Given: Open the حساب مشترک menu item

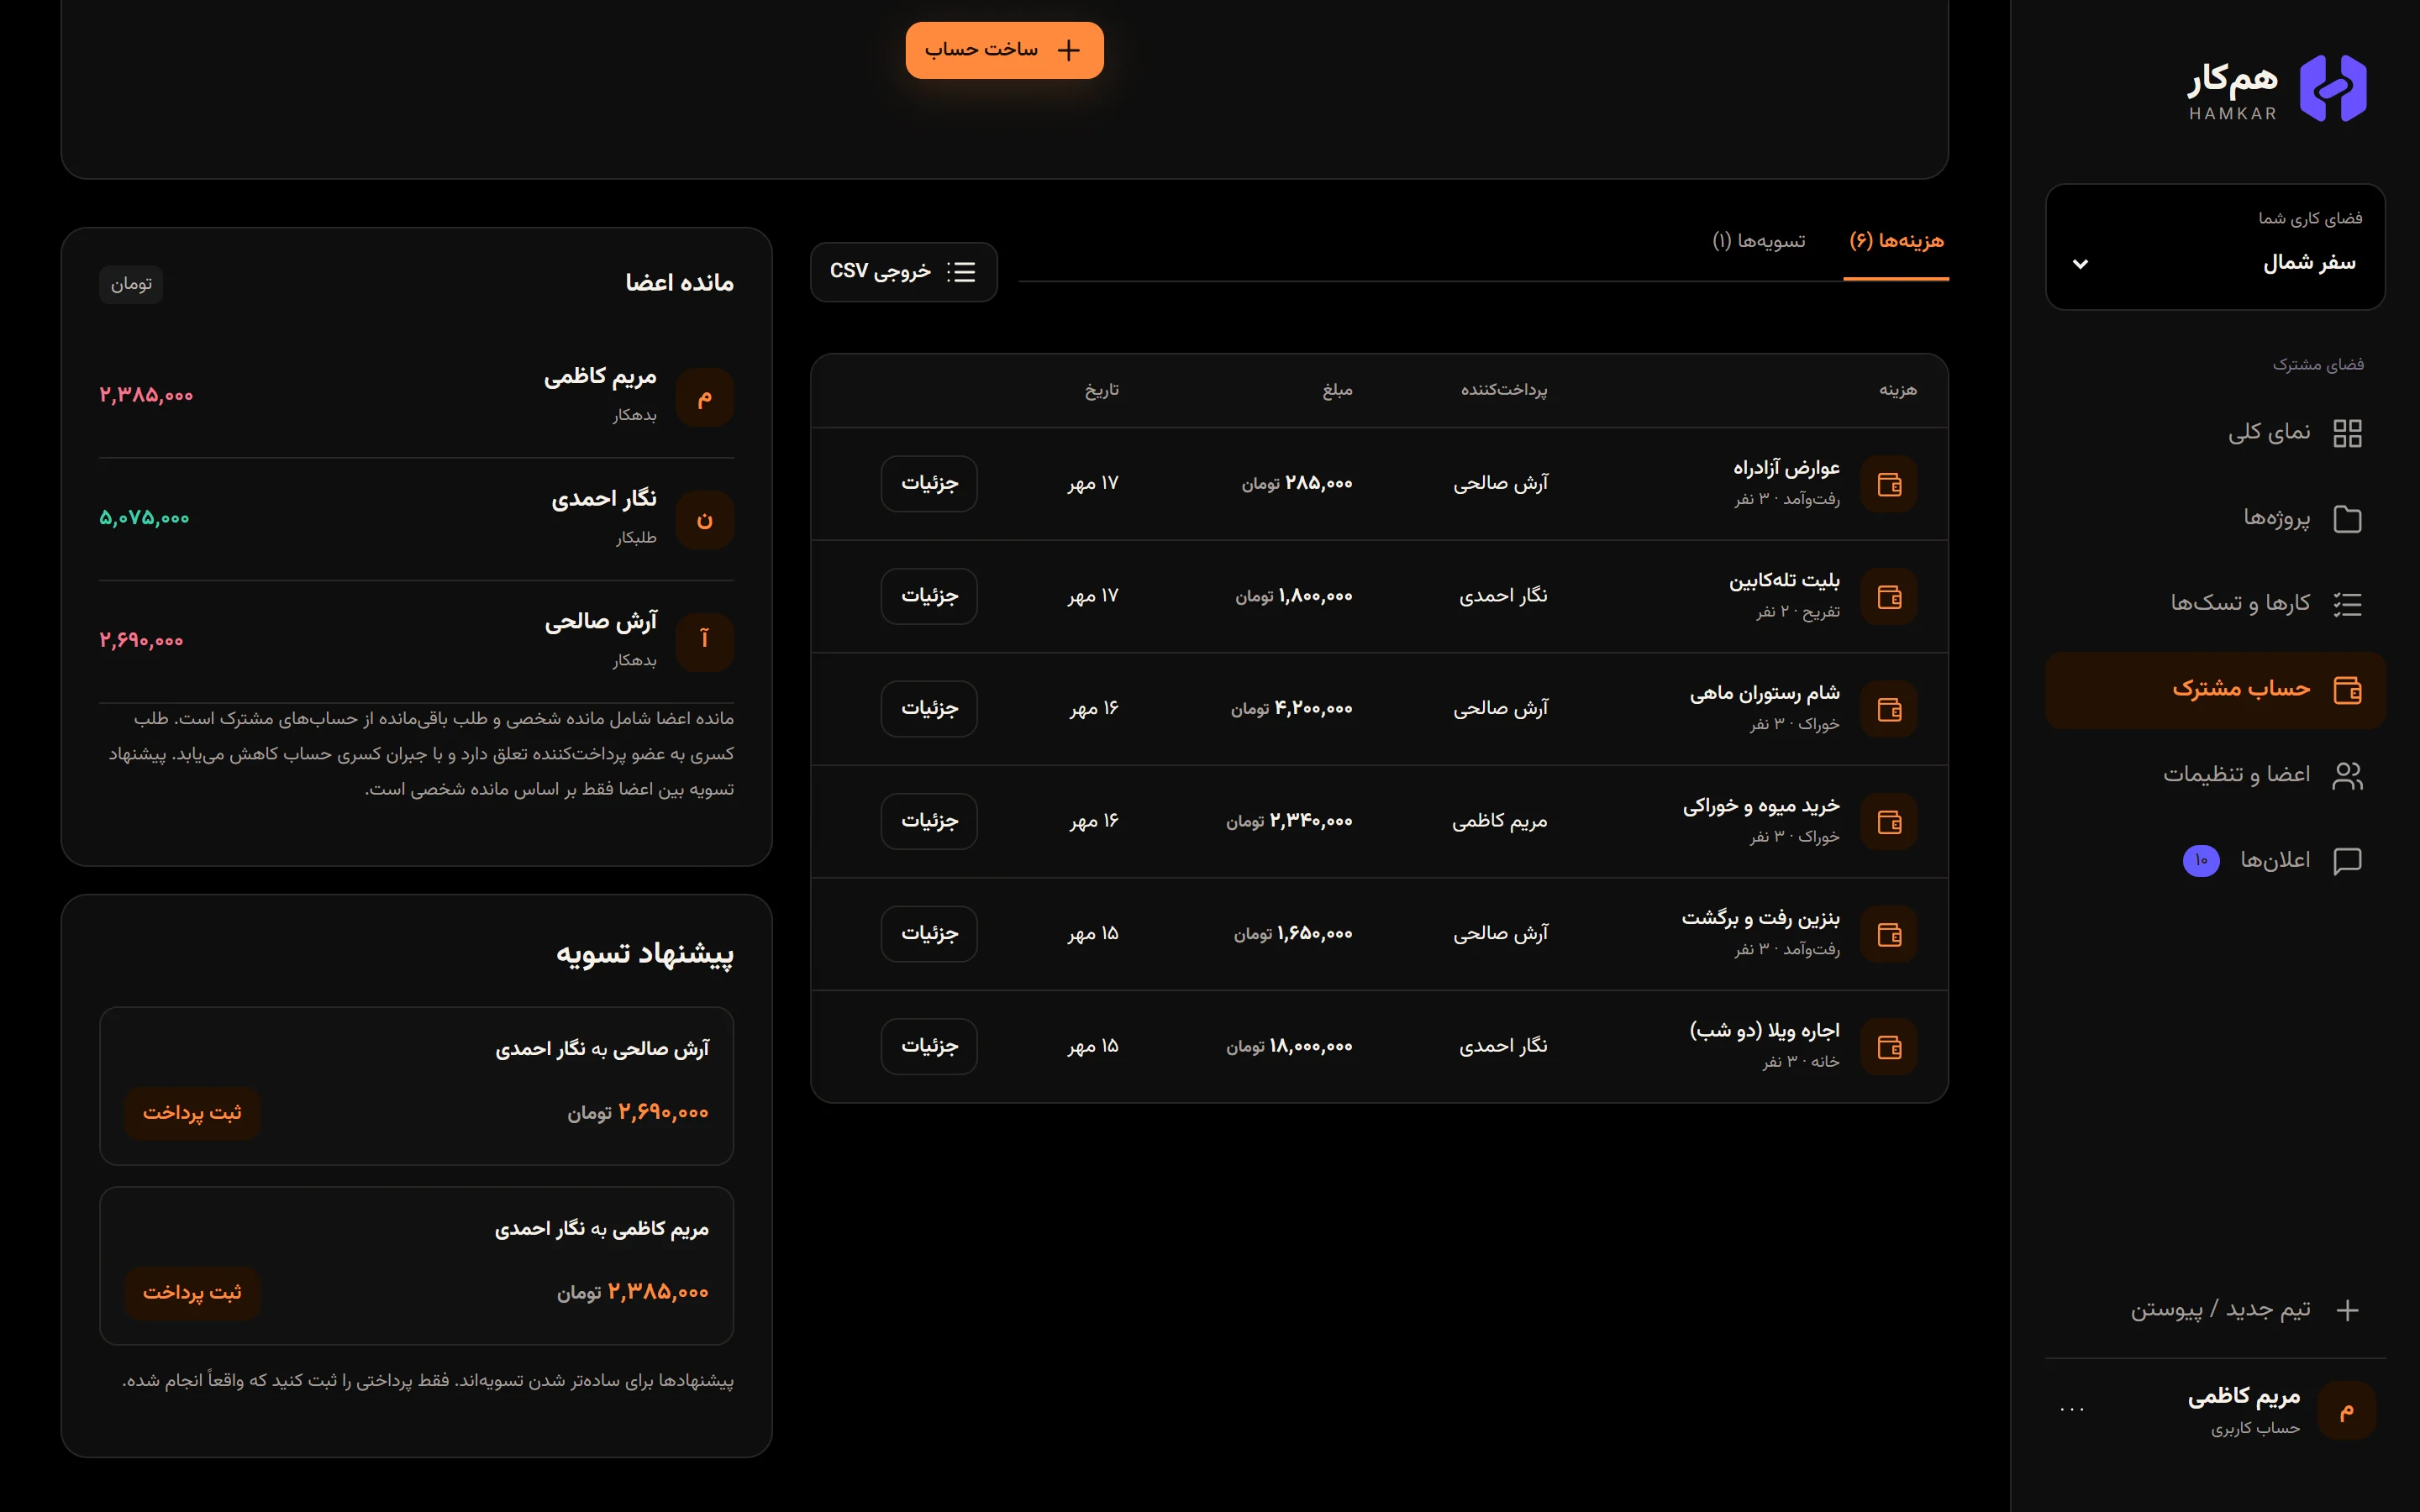Looking at the screenshot, I should tap(2215, 690).
